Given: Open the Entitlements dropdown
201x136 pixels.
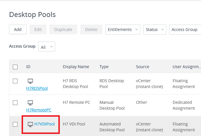Looking at the screenshot, I should (123, 30).
